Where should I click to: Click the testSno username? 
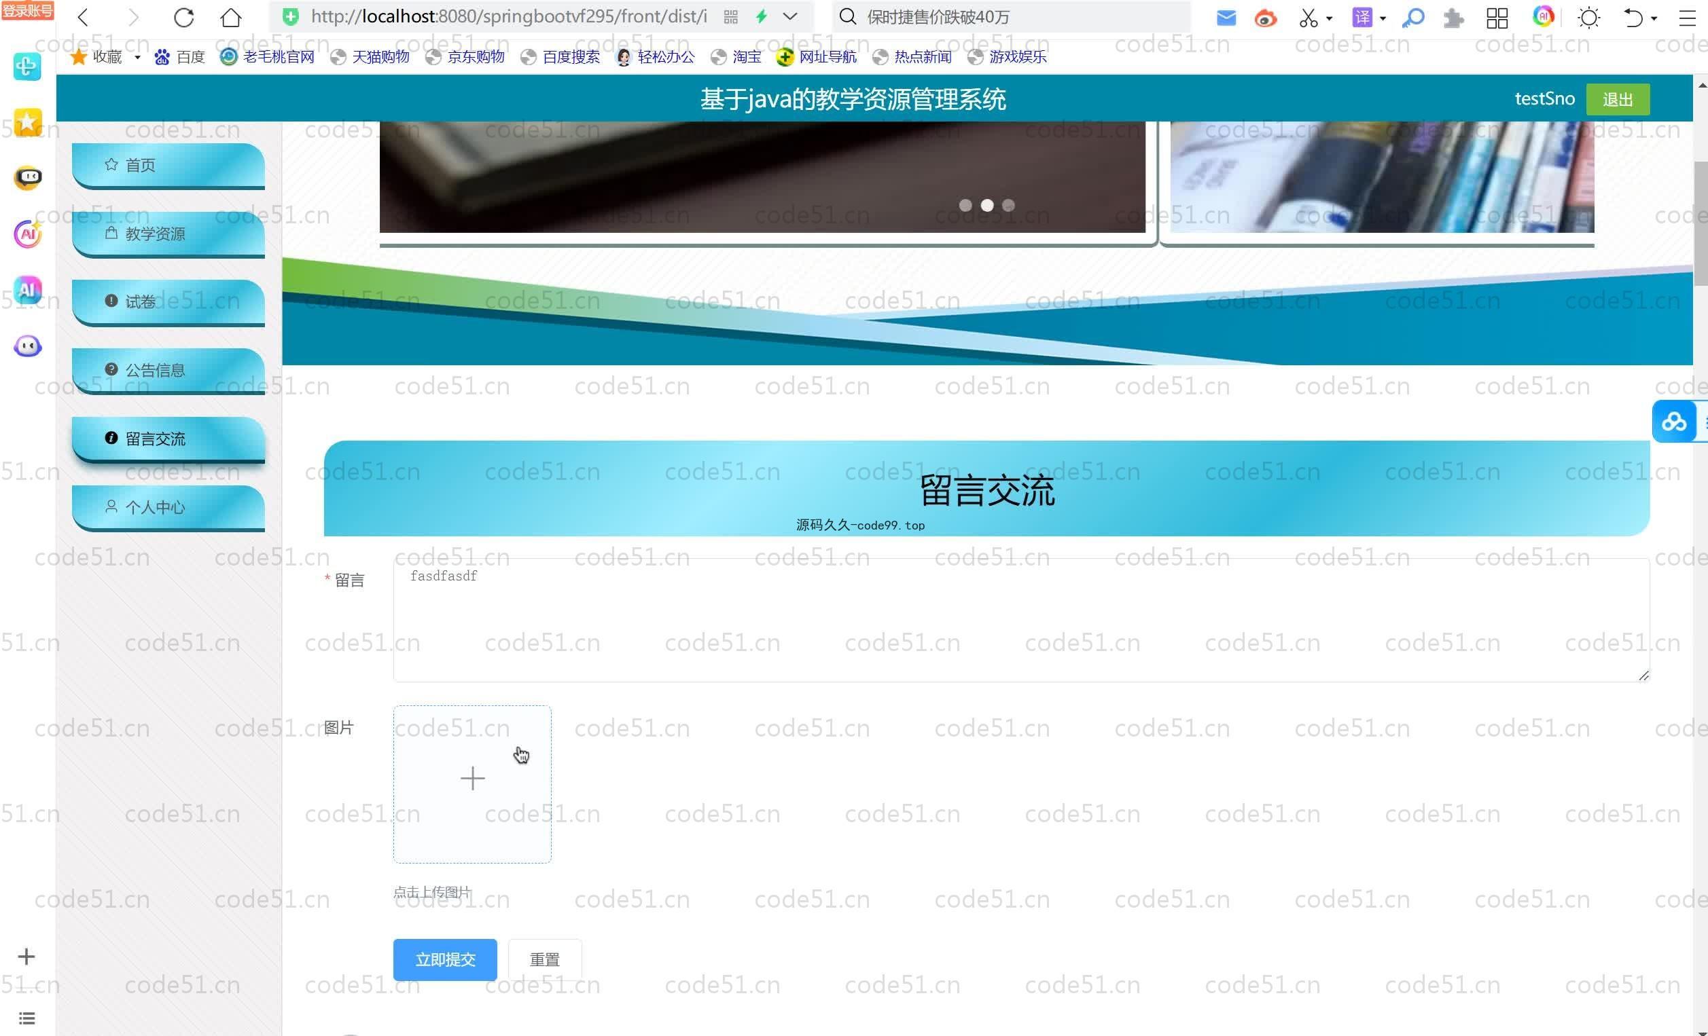(1544, 98)
